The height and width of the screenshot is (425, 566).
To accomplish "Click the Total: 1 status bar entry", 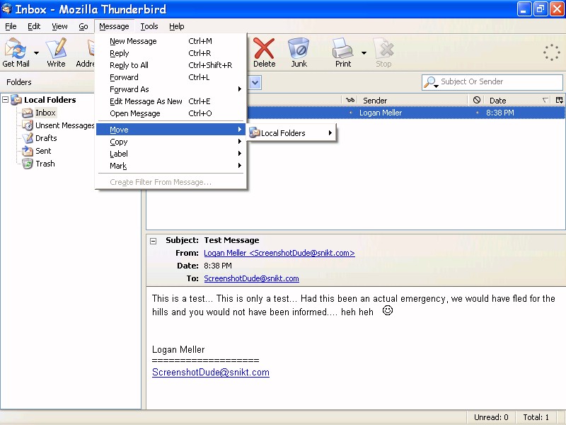I will pyautogui.click(x=536, y=417).
